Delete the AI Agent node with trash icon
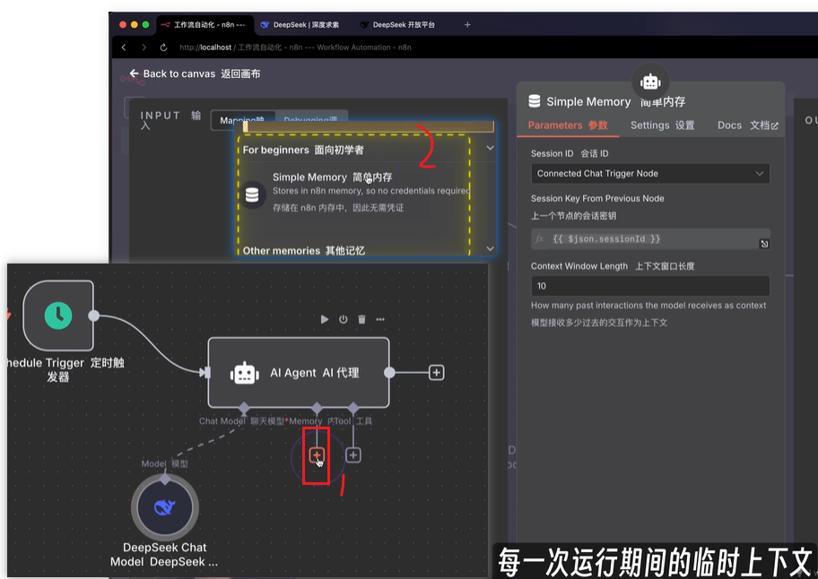Viewport: 818px width, 579px height. pos(361,319)
